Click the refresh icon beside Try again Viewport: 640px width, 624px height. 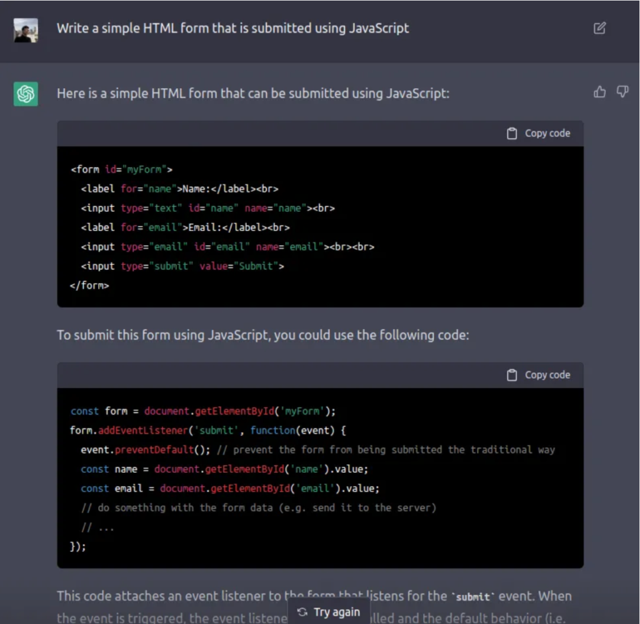tap(302, 612)
